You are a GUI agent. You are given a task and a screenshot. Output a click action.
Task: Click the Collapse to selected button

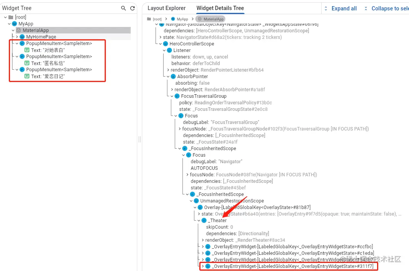tap(386, 8)
